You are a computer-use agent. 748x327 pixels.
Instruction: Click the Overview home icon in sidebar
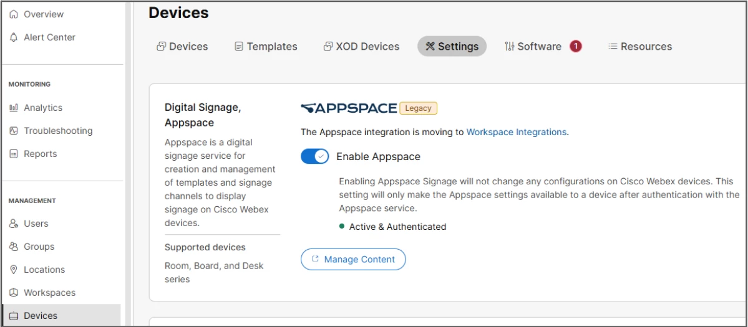point(14,14)
